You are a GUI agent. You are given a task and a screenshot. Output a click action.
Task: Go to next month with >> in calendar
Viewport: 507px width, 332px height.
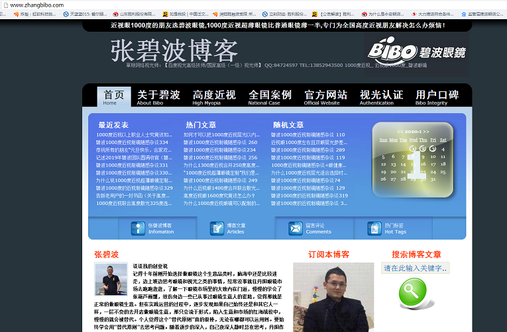tap(426, 132)
